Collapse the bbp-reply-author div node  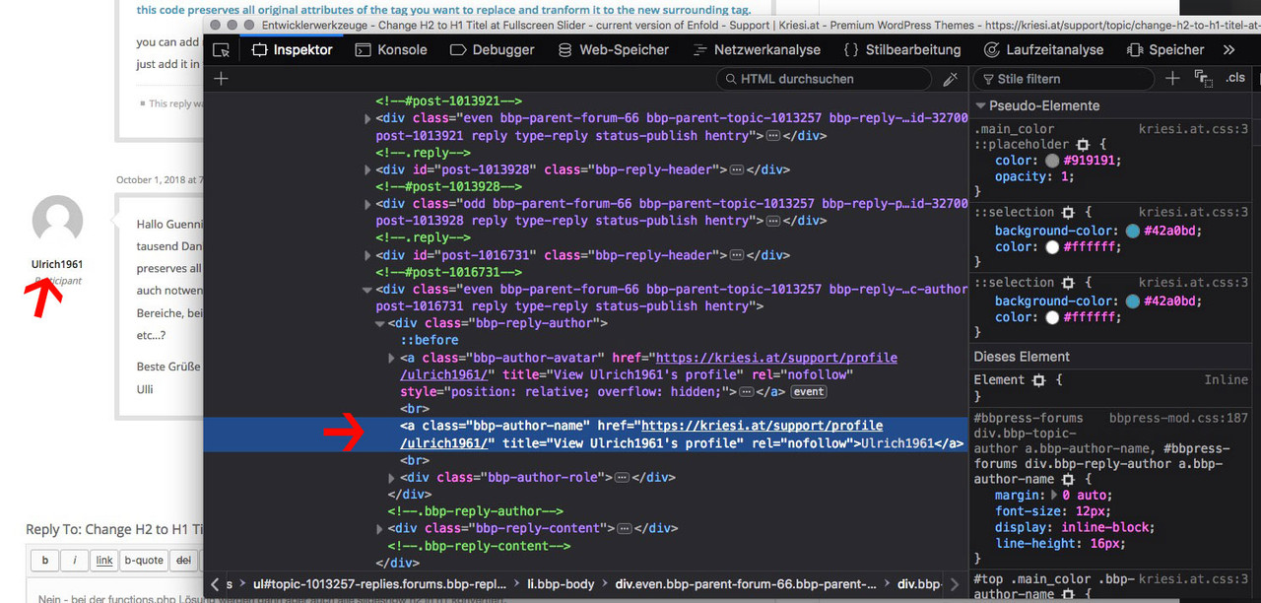tap(380, 323)
